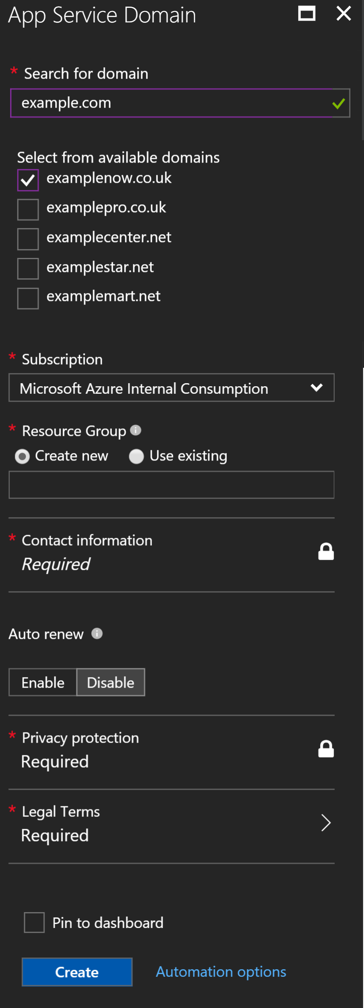Viewport: 364px width, 1008px height.
Task: Expand the Legal Terms chevron
Action: tap(325, 823)
